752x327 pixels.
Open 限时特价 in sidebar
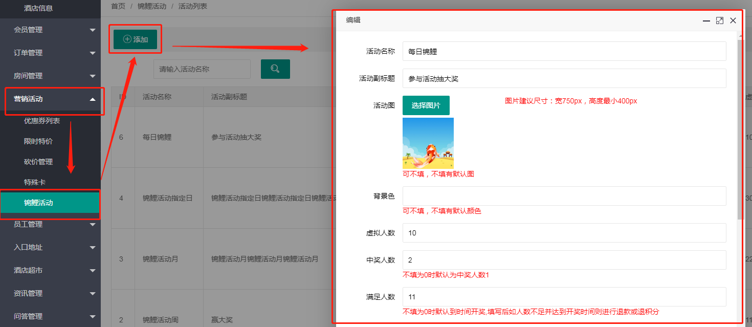pyautogui.click(x=38, y=141)
